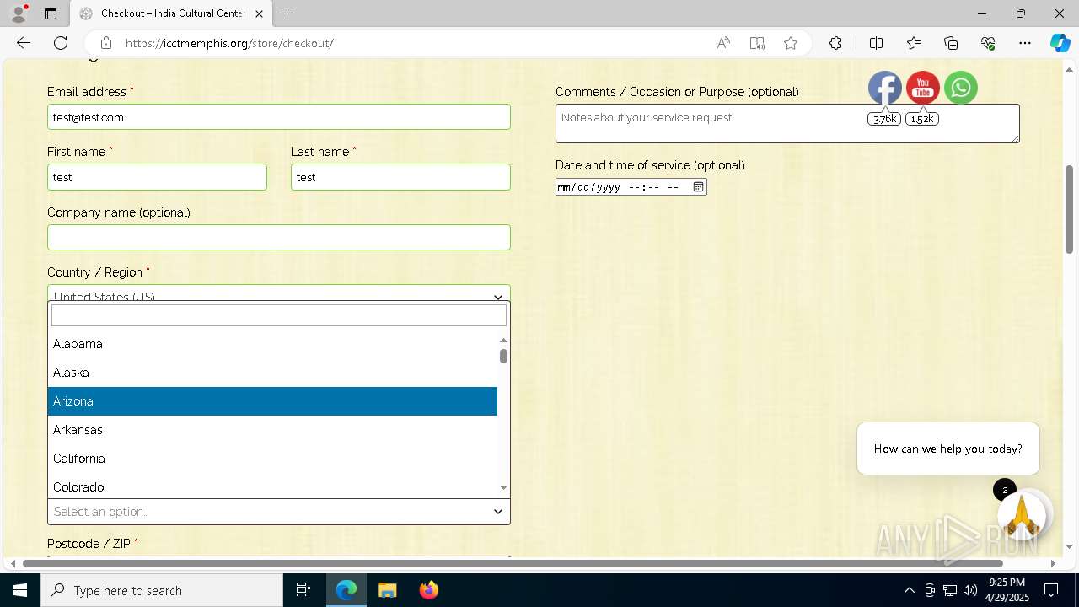Open Favorites list icon

click(x=914, y=43)
